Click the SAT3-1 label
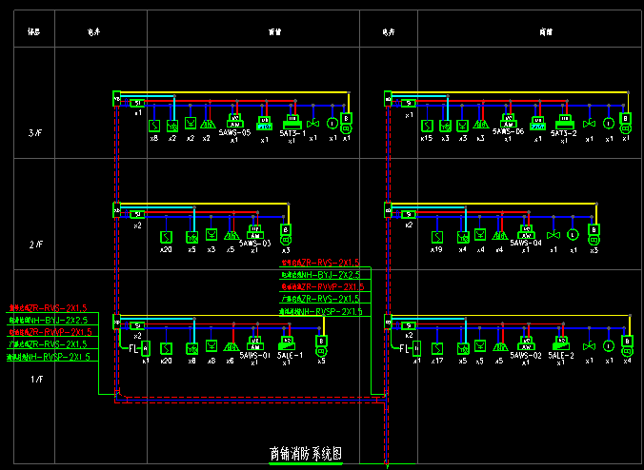This screenshot has height=470, width=644. click(292, 133)
